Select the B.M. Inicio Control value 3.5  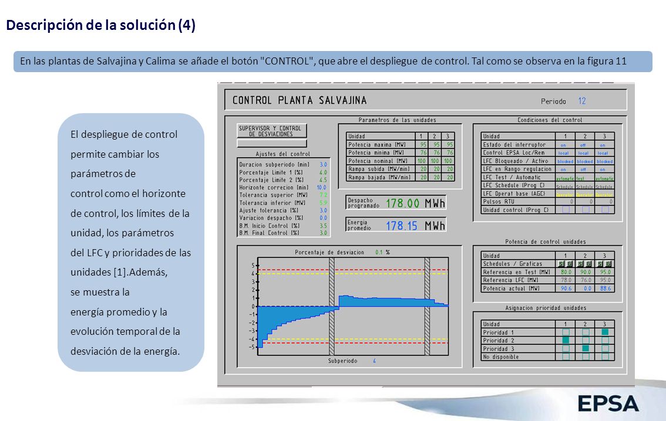323,226
